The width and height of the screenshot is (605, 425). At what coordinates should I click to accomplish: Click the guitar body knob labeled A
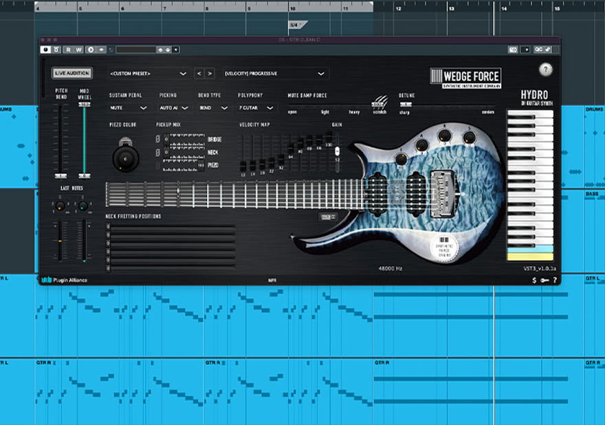[421, 145]
